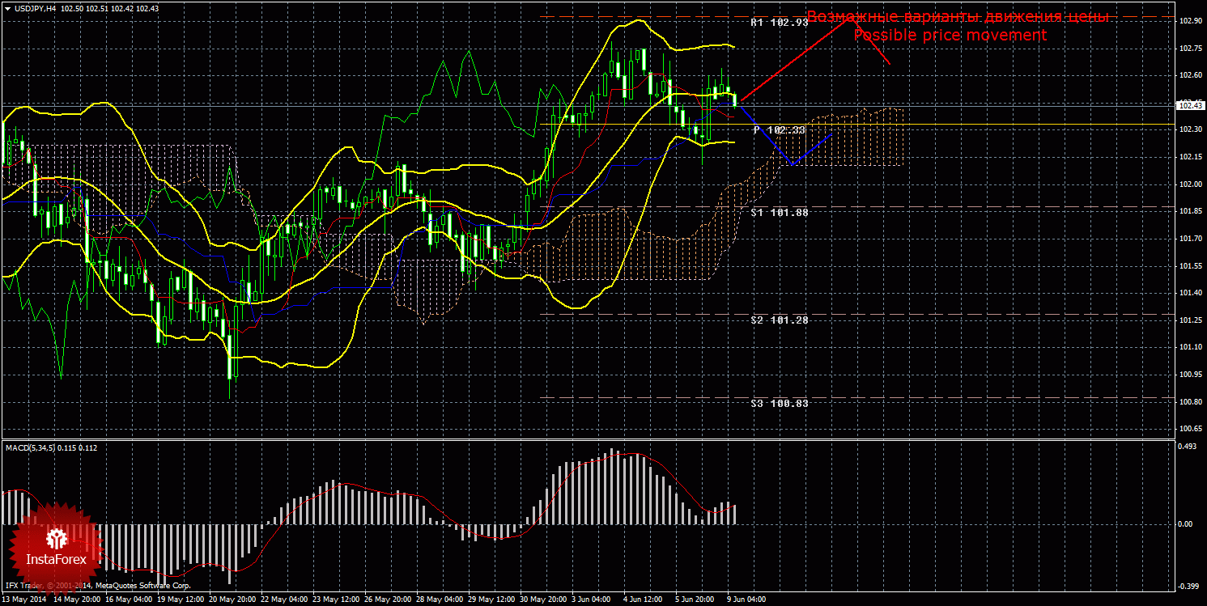This screenshot has width=1207, height=606.
Task: Click the InstaForex logo badge
Action: pyautogui.click(x=55, y=547)
